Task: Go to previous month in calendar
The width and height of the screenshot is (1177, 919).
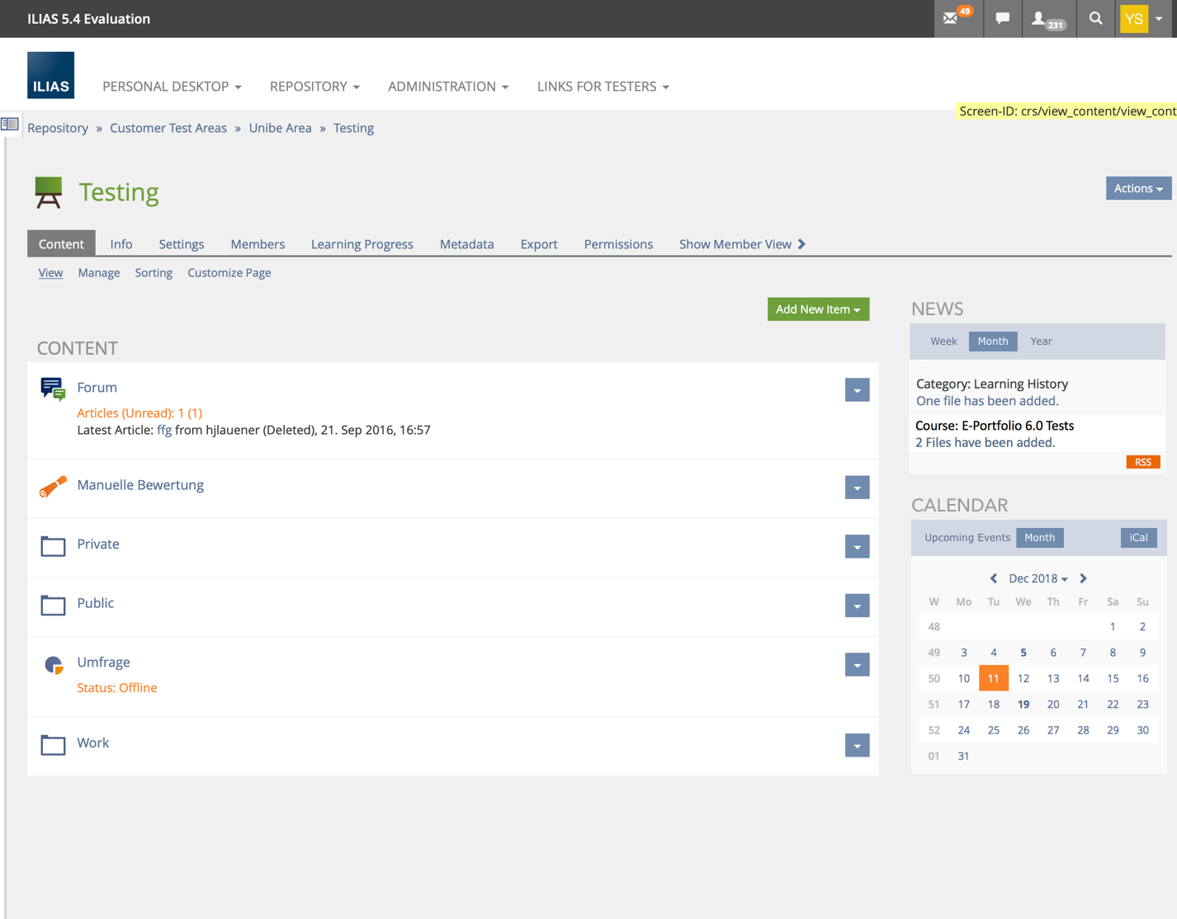Action: pos(994,578)
